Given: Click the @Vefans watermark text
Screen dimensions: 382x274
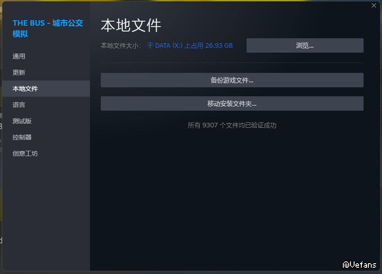Looking at the screenshot, I should 359,265.
